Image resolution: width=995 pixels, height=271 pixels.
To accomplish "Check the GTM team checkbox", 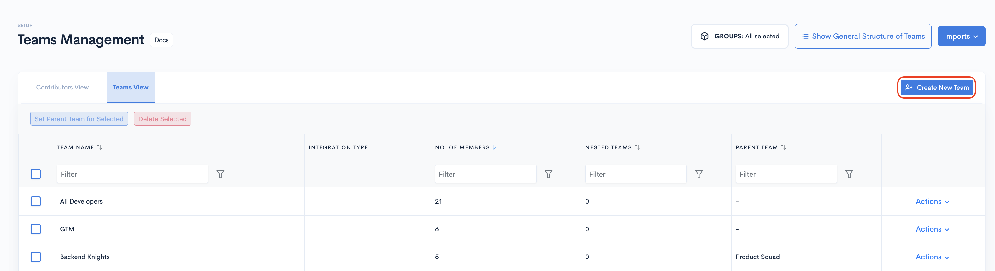I will point(36,229).
